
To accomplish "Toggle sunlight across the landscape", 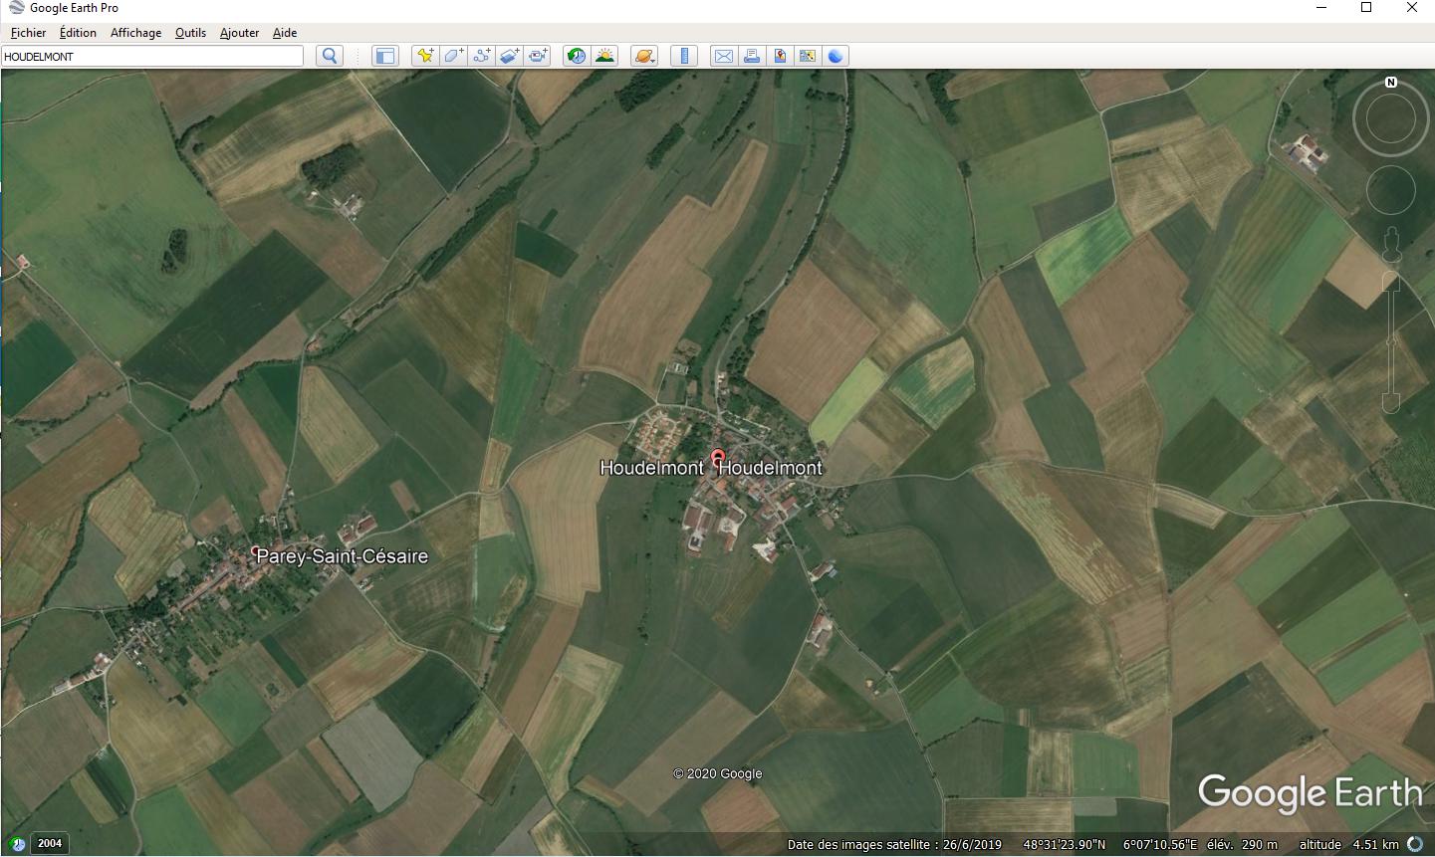I will [x=604, y=56].
